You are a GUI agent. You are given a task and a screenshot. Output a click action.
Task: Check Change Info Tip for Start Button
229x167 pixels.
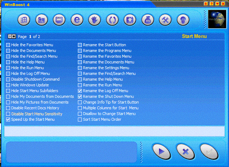[x=80, y=102]
